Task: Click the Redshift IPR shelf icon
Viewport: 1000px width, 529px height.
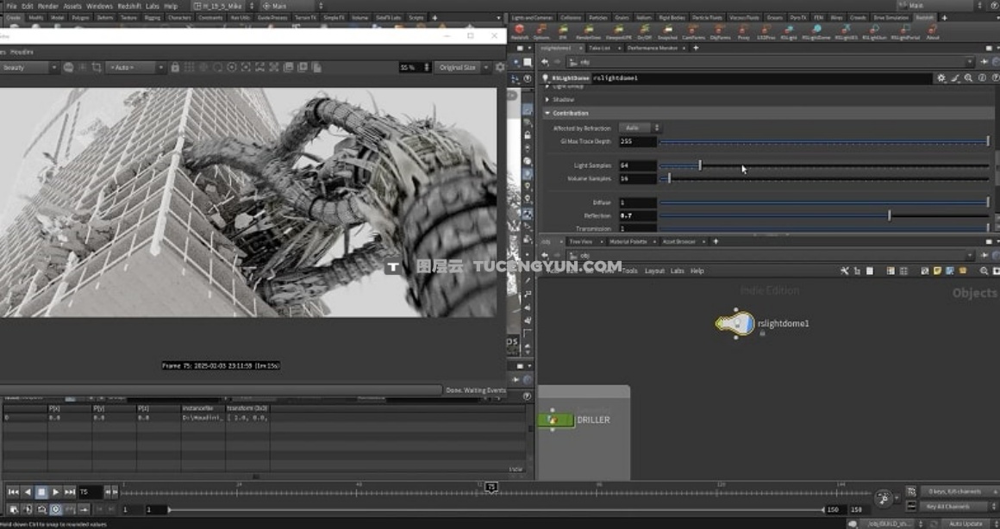Action: point(563,31)
